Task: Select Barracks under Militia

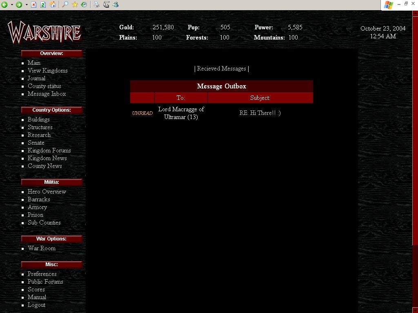Action: point(39,200)
